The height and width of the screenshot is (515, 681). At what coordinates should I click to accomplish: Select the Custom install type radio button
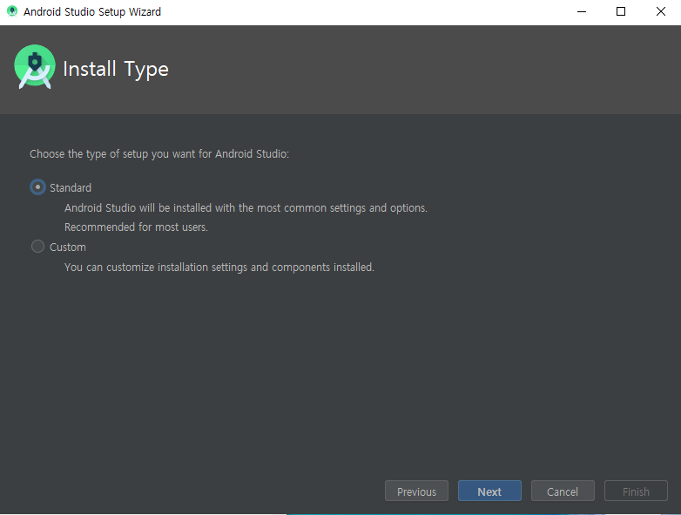[x=37, y=247]
